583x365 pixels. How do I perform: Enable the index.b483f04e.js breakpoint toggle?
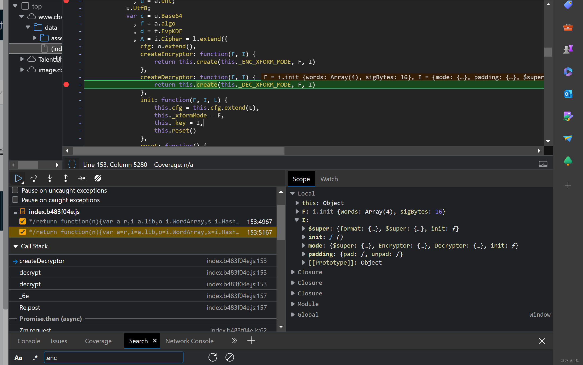15,211
